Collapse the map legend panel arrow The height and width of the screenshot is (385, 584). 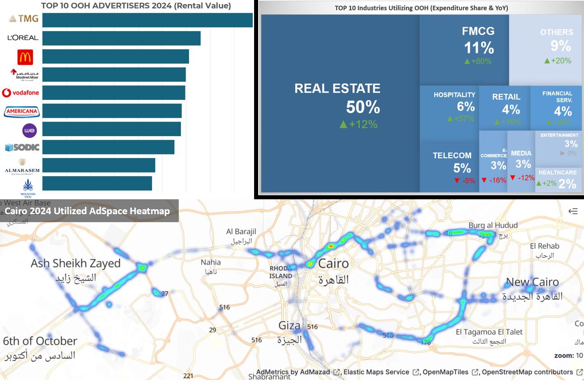(x=573, y=211)
